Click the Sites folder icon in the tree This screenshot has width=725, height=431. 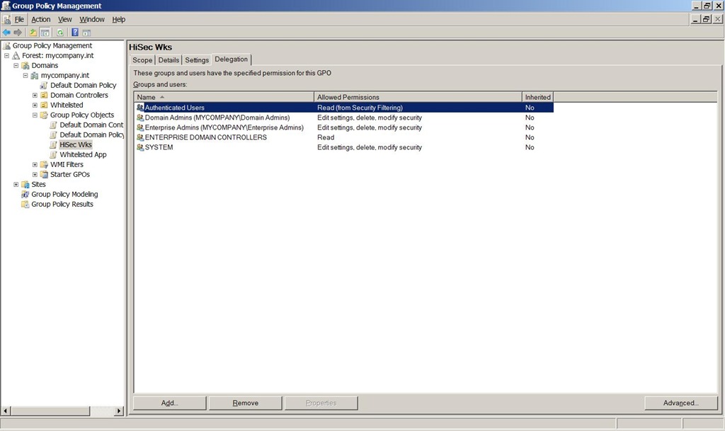[x=25, y=184]
